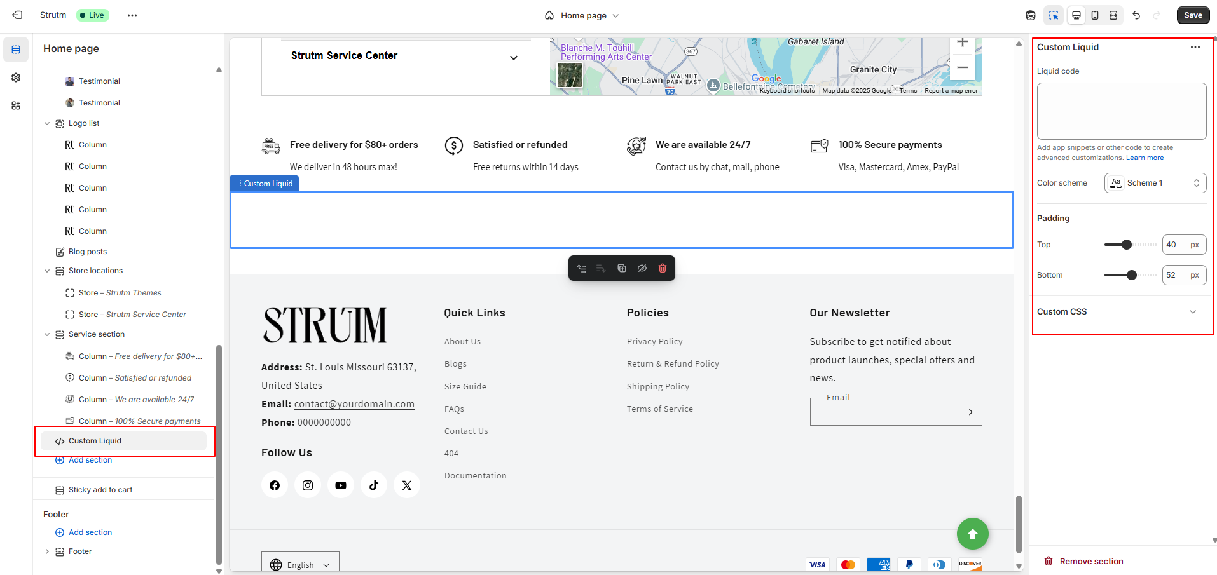Adjust Bottom padding slider
This screenshot has height=575, width=1217.
tap(1131, 275)
